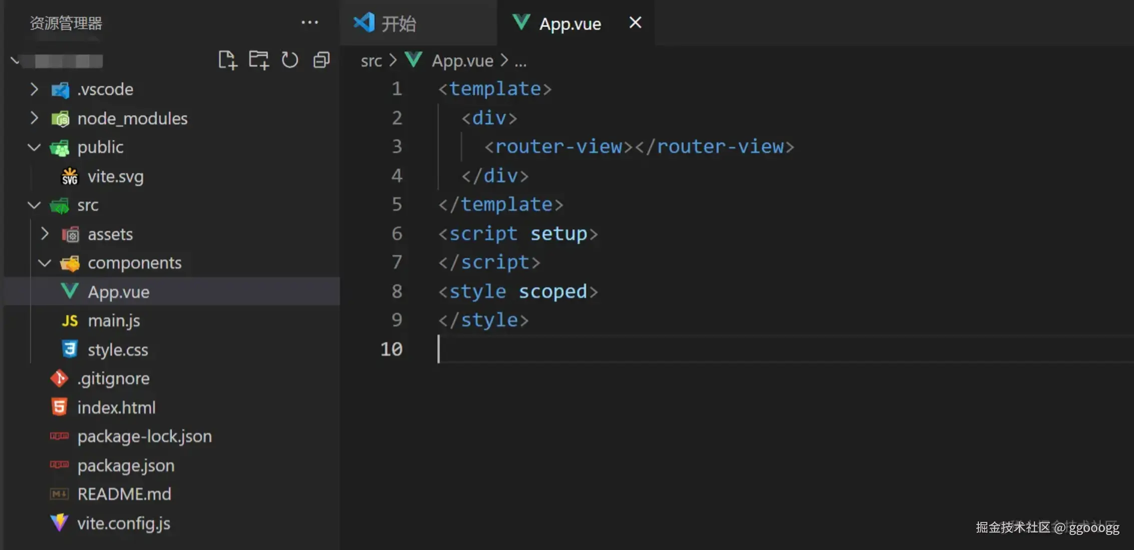The width and height of the screenshot is (1134, 550).
Task: Open the vite.config.js file
Action: tap(124, 523)
